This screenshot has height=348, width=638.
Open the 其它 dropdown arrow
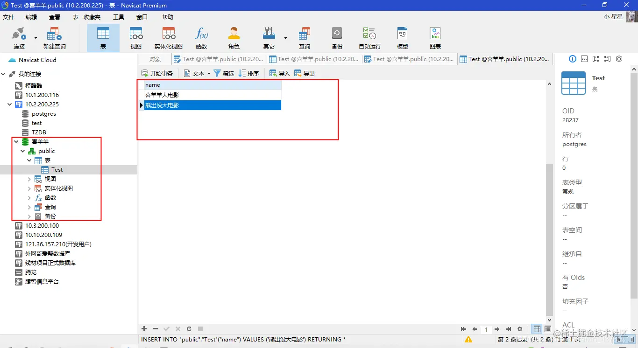coord(285,38)
